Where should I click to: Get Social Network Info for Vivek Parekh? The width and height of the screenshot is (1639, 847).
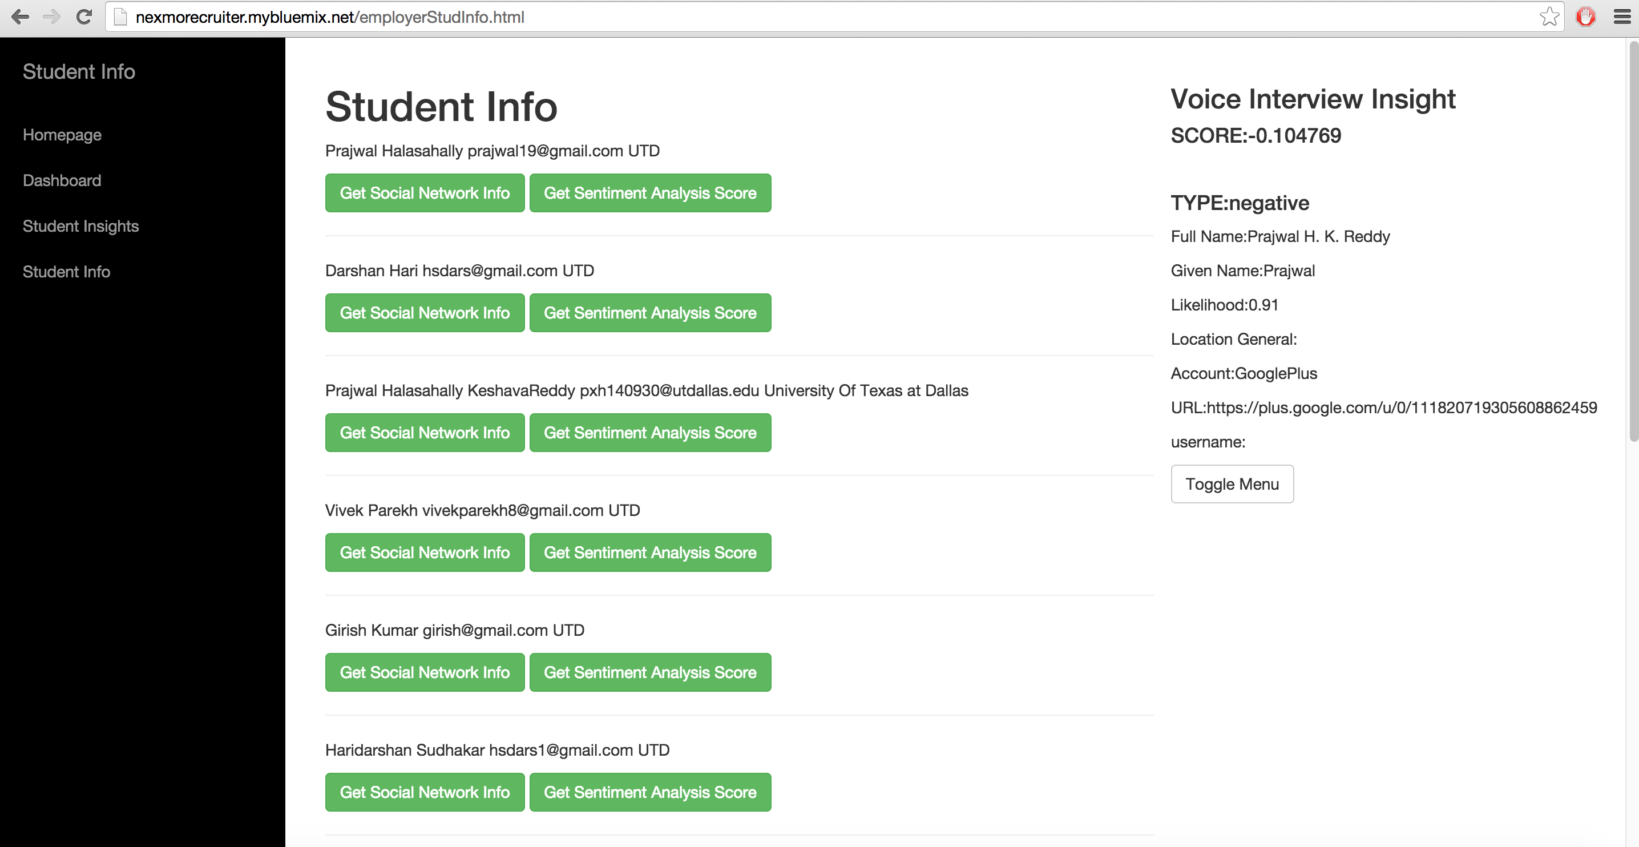[425, 552]
